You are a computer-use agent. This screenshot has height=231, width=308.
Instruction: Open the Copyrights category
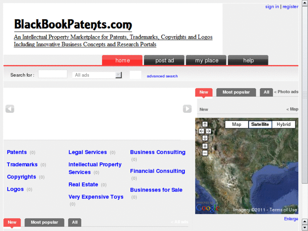22,177
